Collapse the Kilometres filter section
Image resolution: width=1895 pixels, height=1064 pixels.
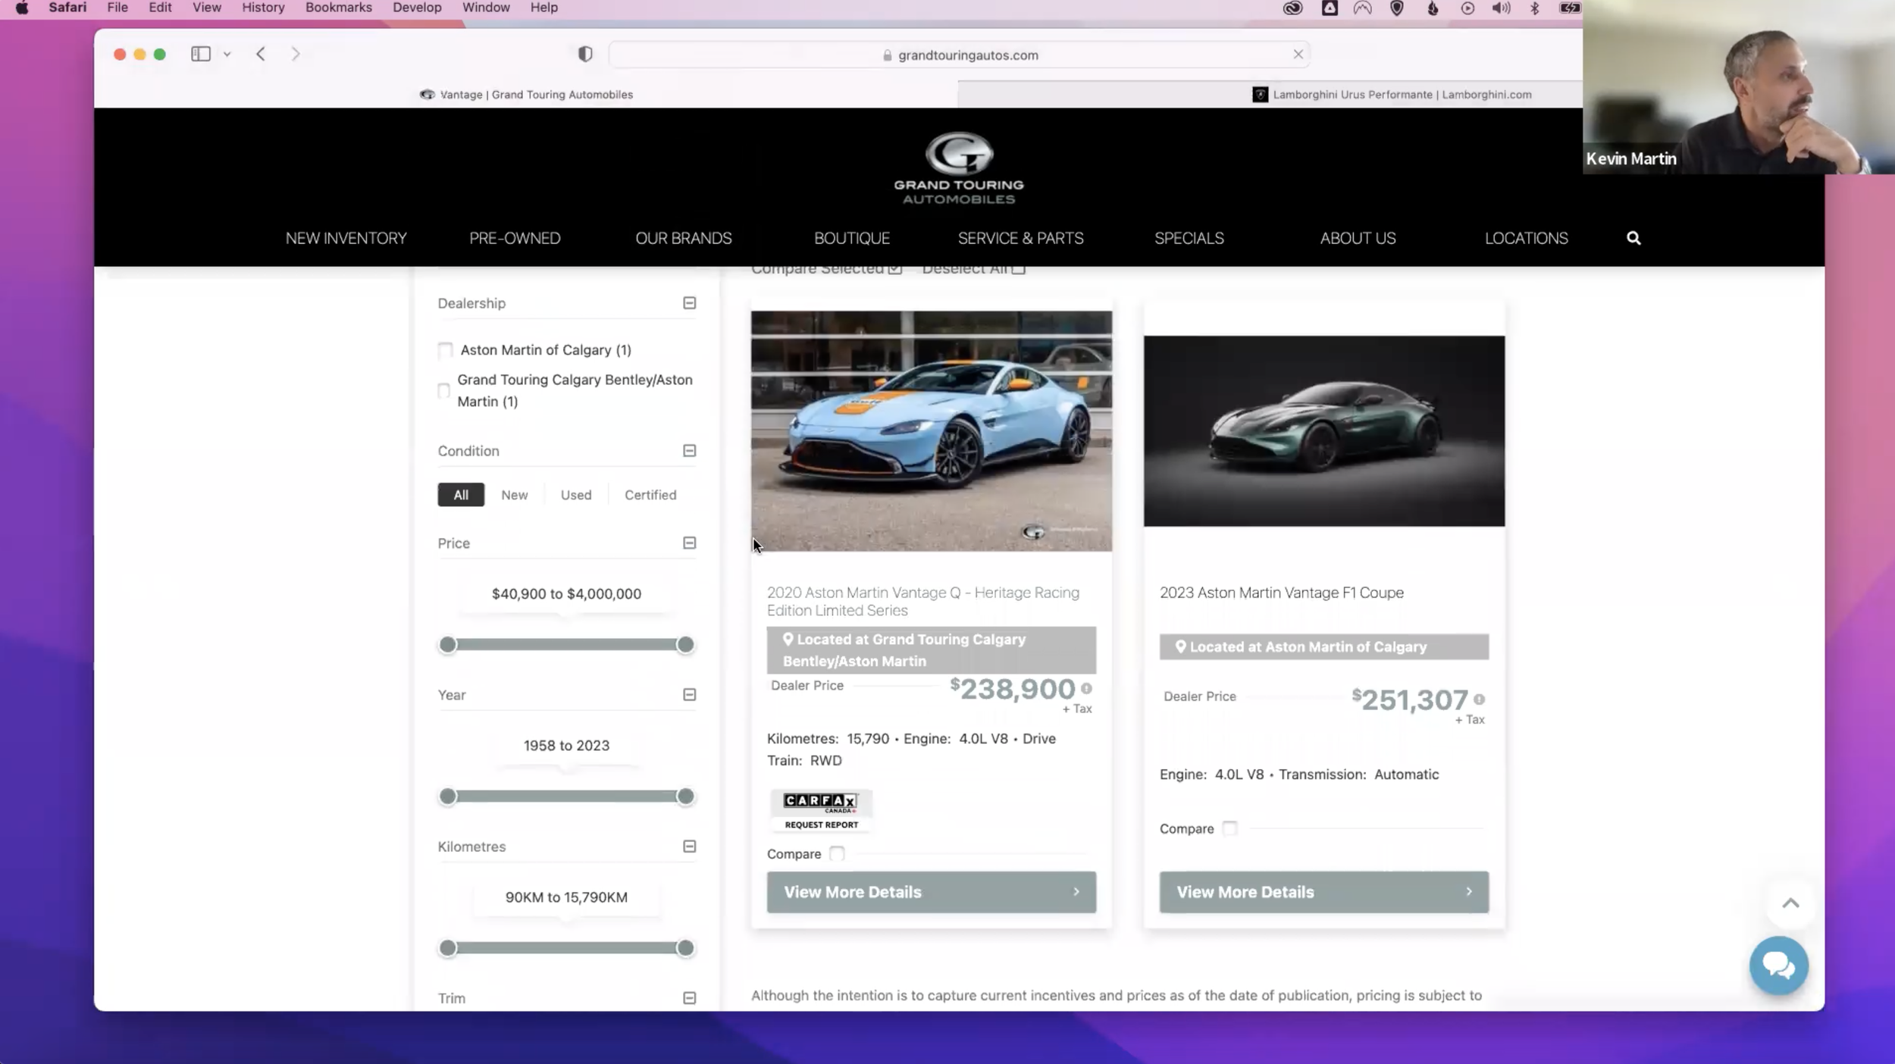click(x=689, y=847)
